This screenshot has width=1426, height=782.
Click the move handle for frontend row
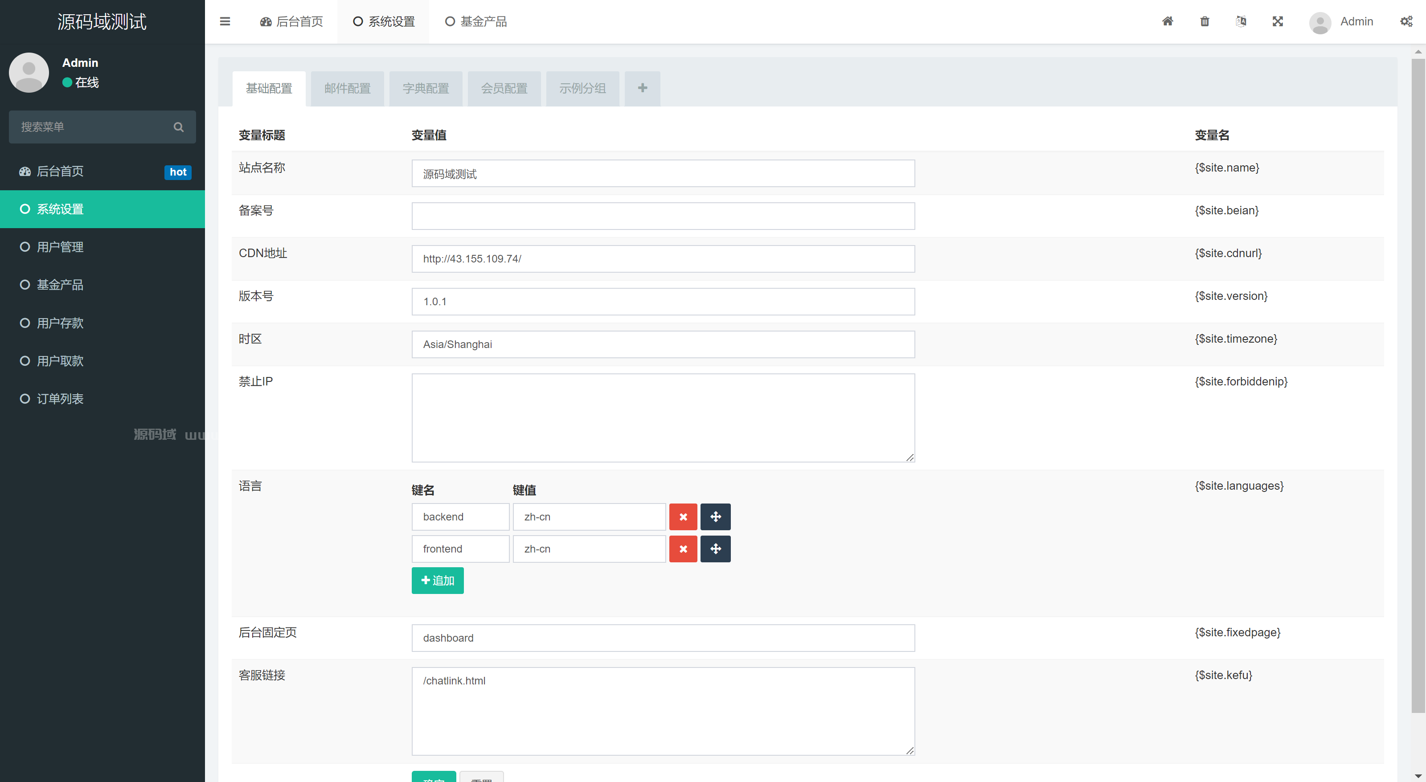click(715, 549)
